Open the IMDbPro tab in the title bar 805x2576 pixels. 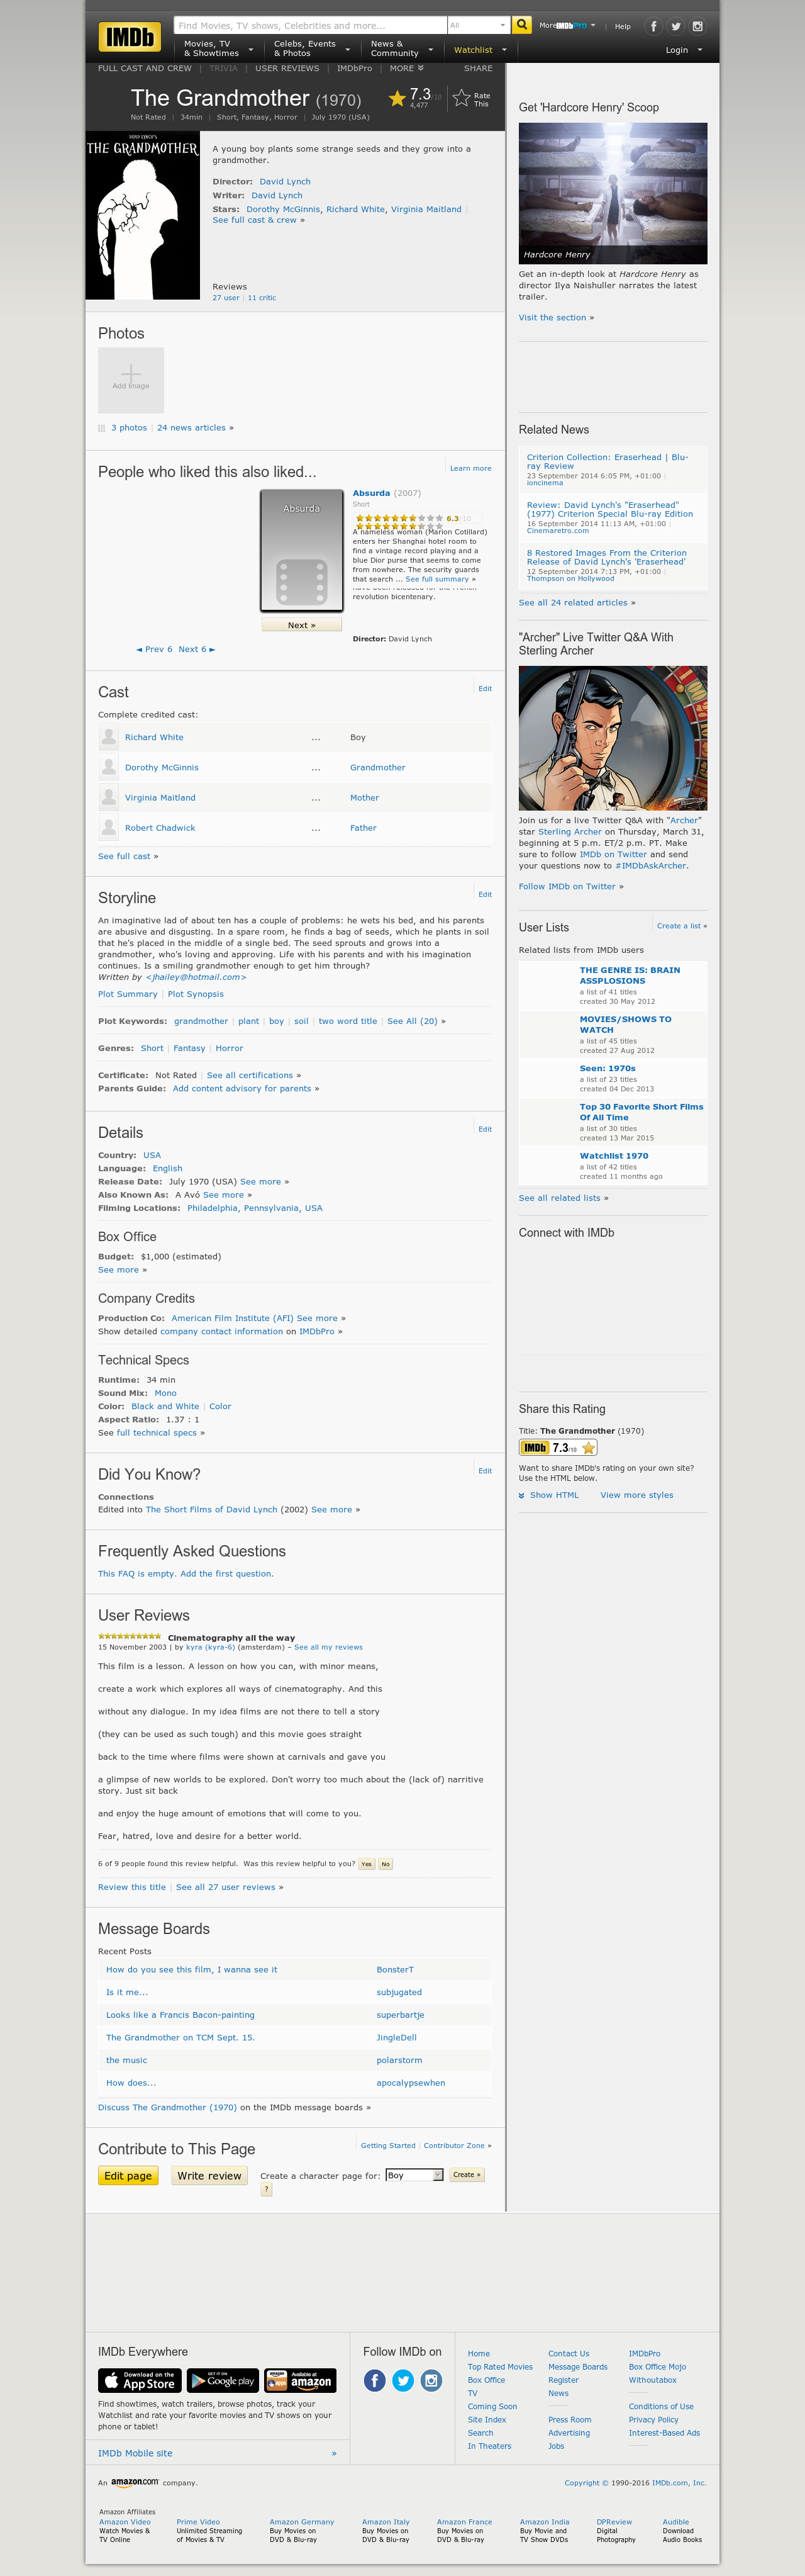click(x=355, y=69)
